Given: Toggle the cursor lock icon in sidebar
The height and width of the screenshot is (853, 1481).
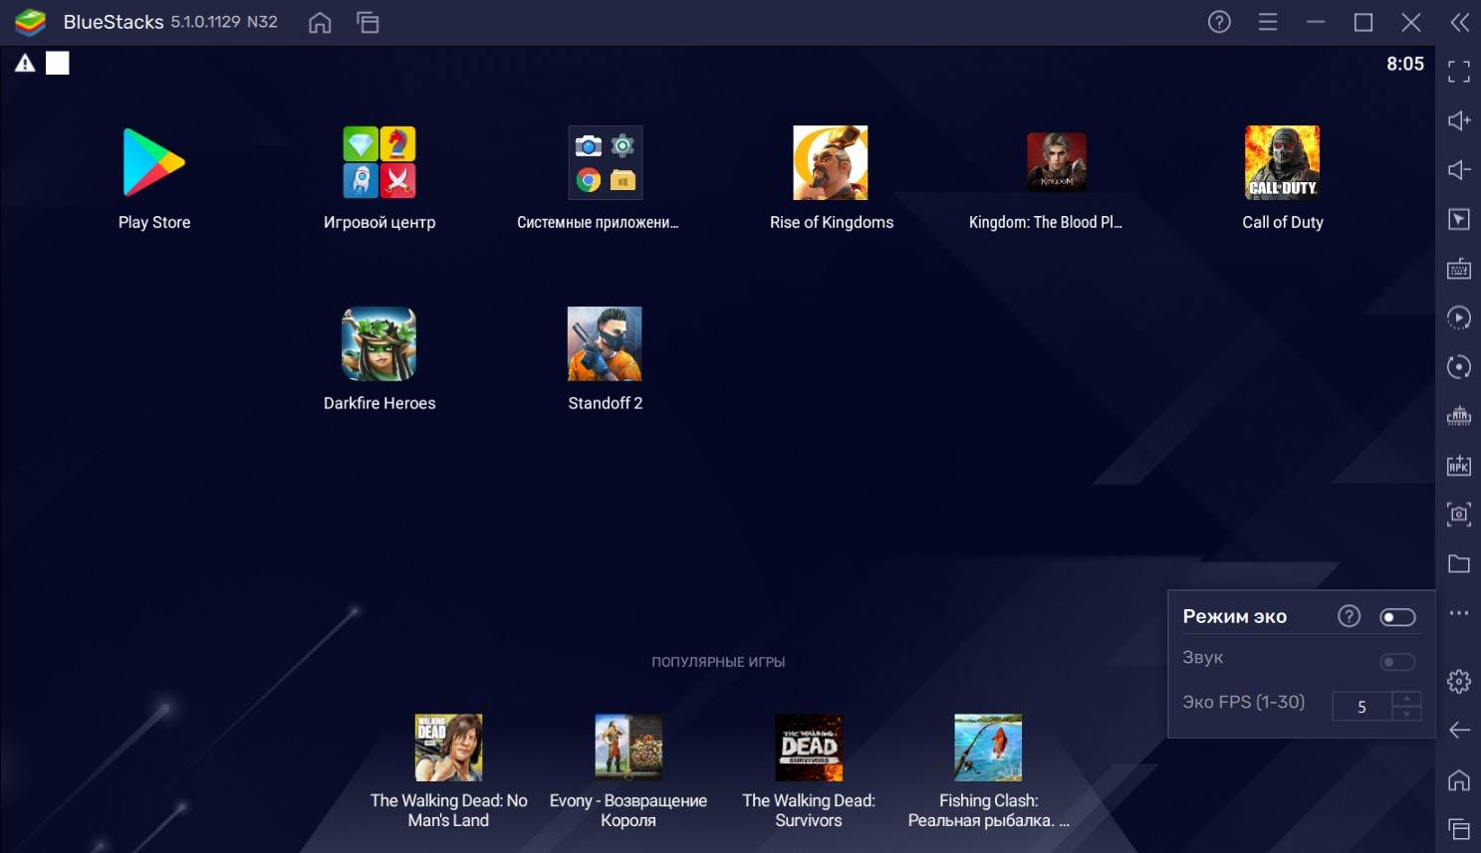Looking at the screenshot, I should point(1459,219).
